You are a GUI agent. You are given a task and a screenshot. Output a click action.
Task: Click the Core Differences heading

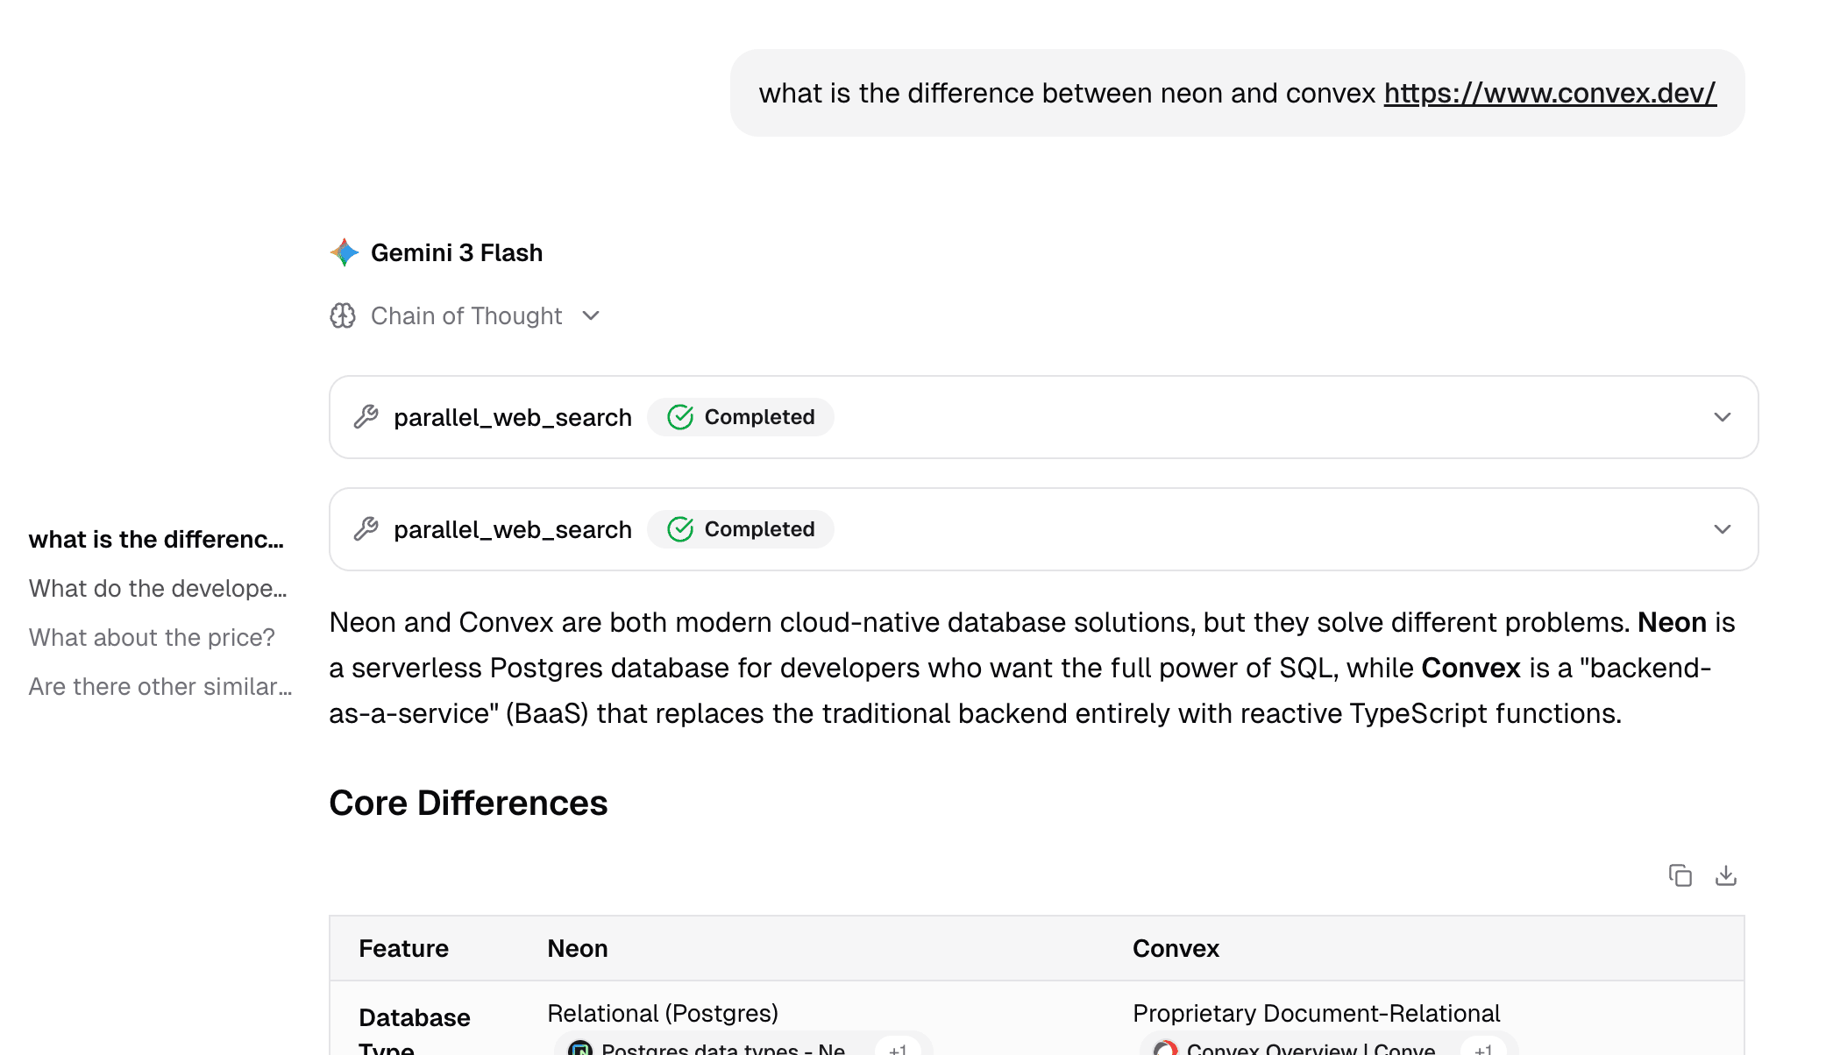point(468,804)
